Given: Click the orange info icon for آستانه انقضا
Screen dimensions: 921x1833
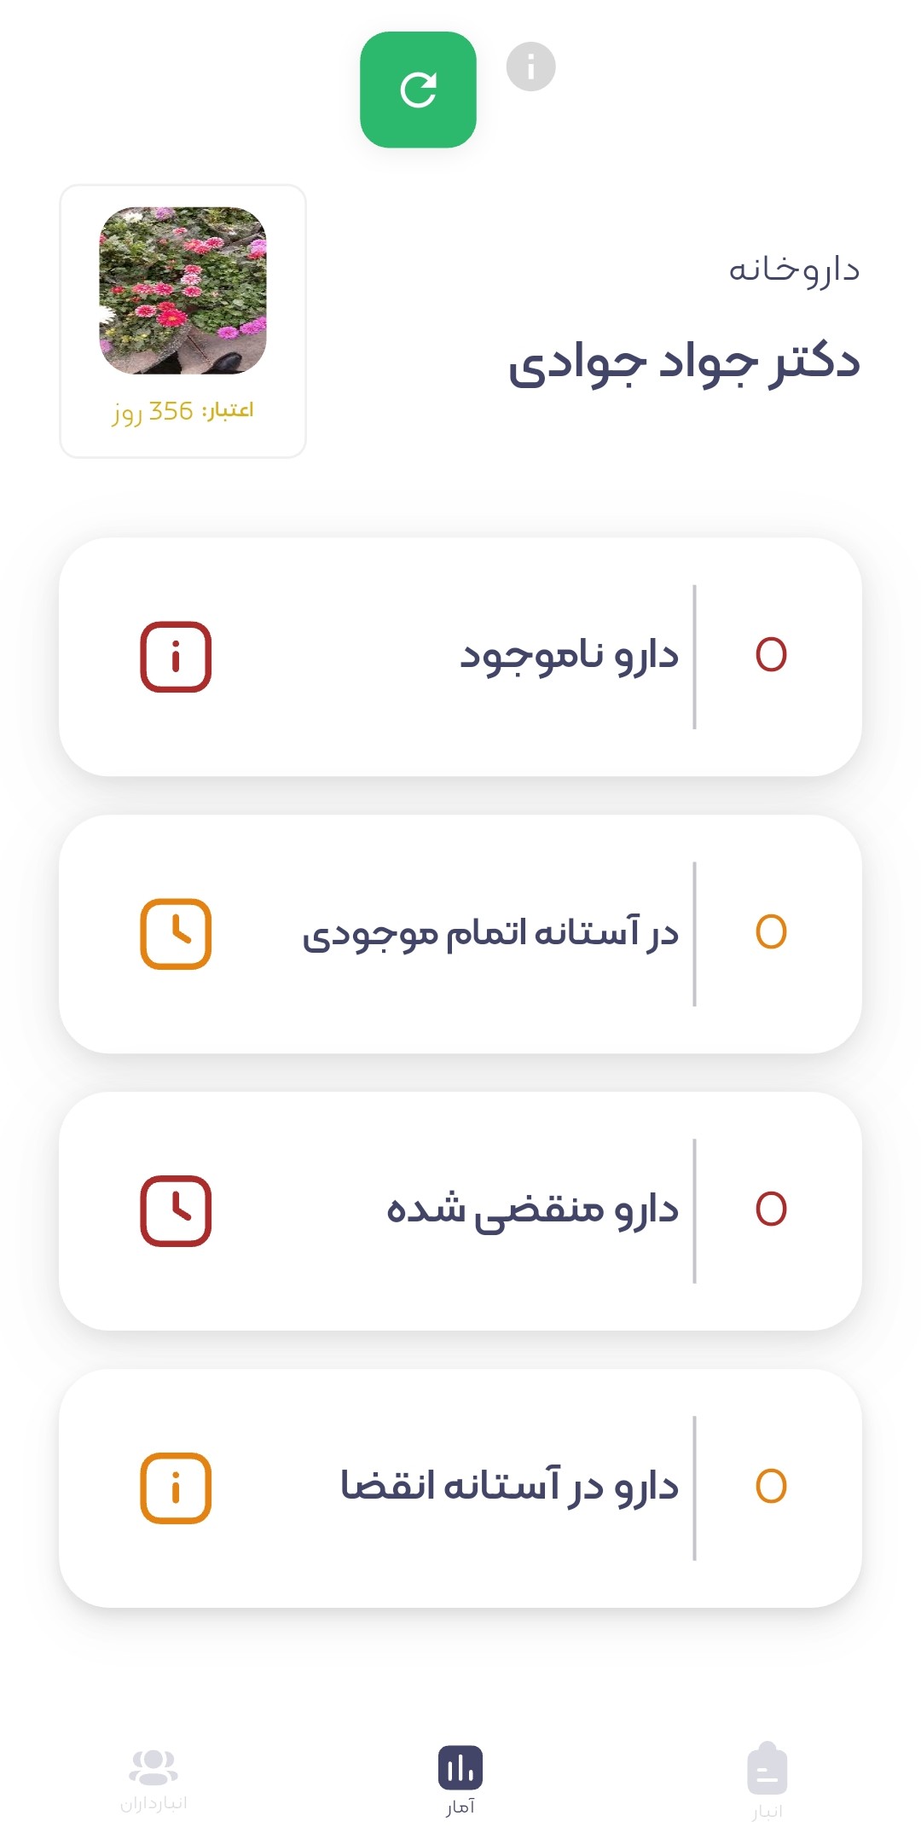Looking at the screenshot, I should 176,1488.
